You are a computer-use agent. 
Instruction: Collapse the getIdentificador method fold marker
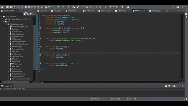[x=41, y=63]
